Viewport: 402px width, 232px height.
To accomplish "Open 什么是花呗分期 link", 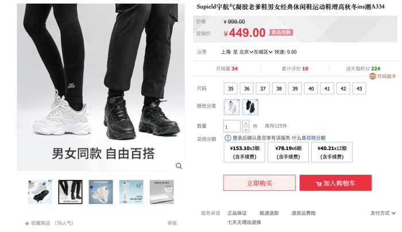I will coord(308,138).
